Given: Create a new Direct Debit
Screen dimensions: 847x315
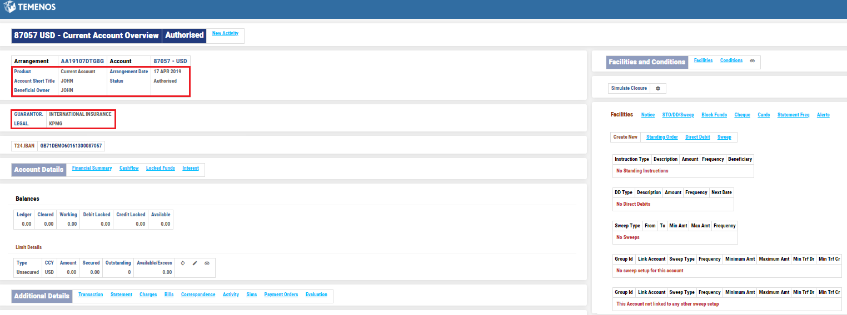Looking at the screenshot, I should pyautogui.click(x=697, y=137).
